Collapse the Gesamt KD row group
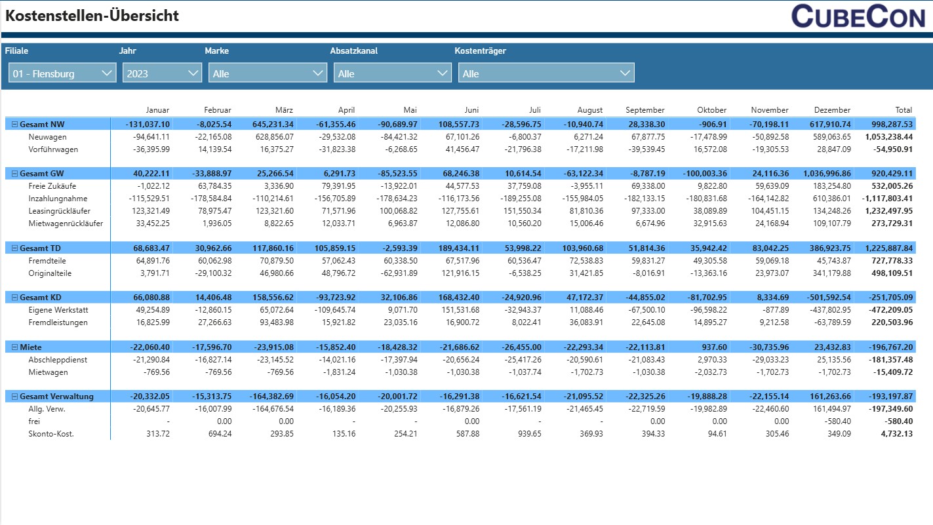The width and height of the screenshot is (933, 525). pyautogui.click(x=14, y=298)
